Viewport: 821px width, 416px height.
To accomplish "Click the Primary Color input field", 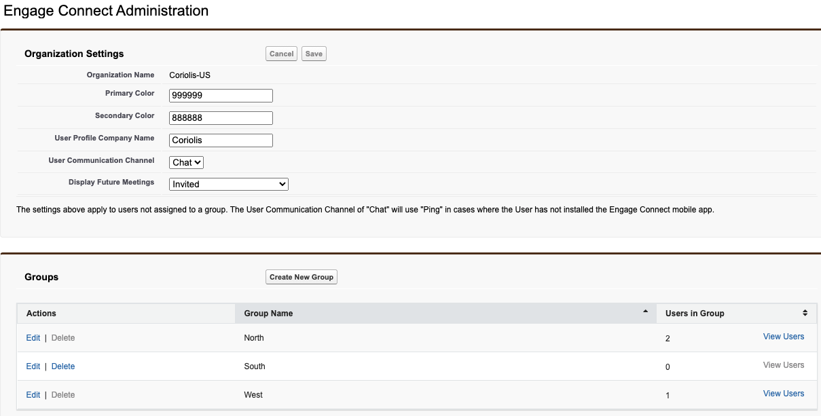I will click(x=221, y=96).
